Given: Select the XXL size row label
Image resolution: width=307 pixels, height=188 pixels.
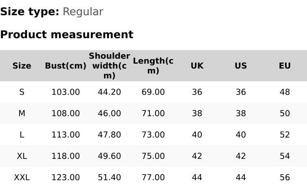Looking at the screenshot, I should pos(22,177).
